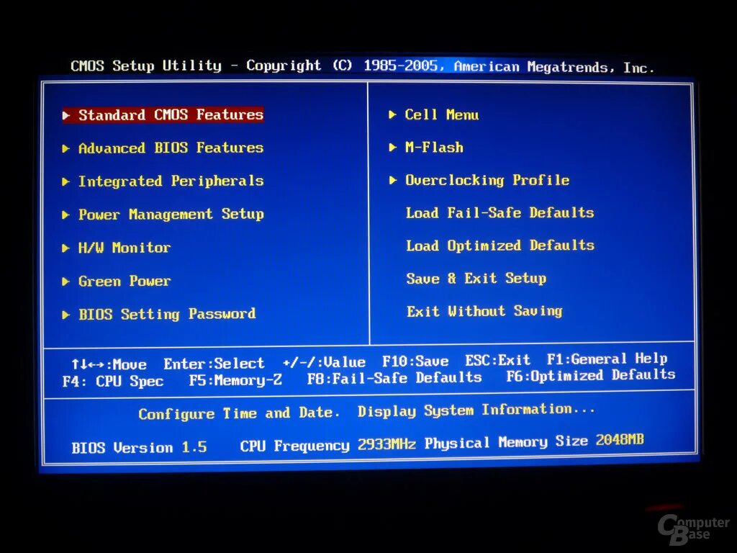Click the arrow beside Standard CMOS Features
This screenshot has width=737, height=553.
[66, 115]
